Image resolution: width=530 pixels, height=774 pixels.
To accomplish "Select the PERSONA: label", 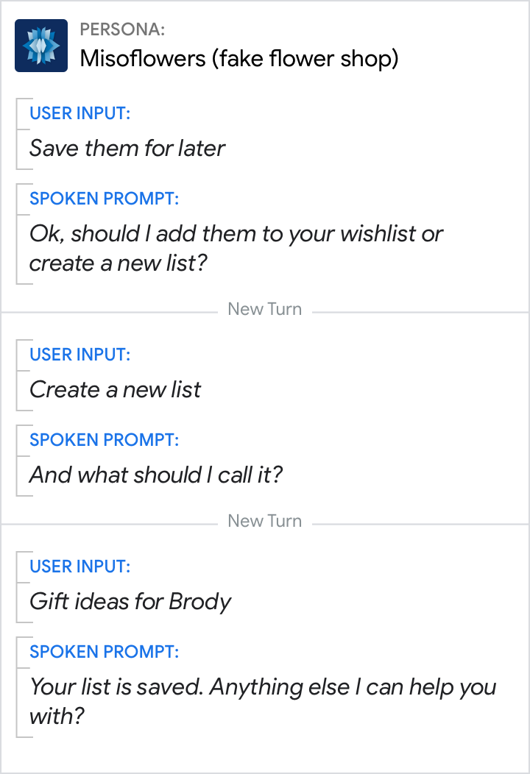I will point(122,29).
